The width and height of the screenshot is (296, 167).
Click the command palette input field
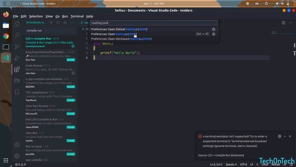[x=154, y=23]
